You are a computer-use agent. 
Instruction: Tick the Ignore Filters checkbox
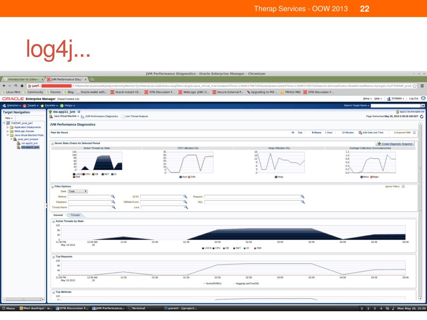coord(403,186)
